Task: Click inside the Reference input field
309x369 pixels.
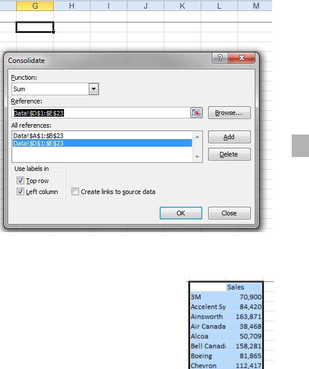Action: click(x=101, y=113)
